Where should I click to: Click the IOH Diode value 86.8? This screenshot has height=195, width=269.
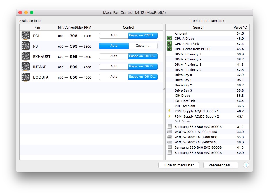pos(240,95)
